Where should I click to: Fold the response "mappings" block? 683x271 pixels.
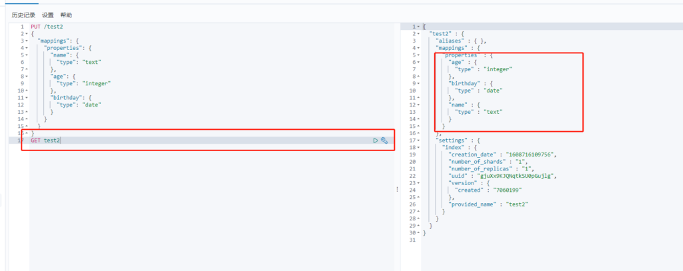pos(418,48)
